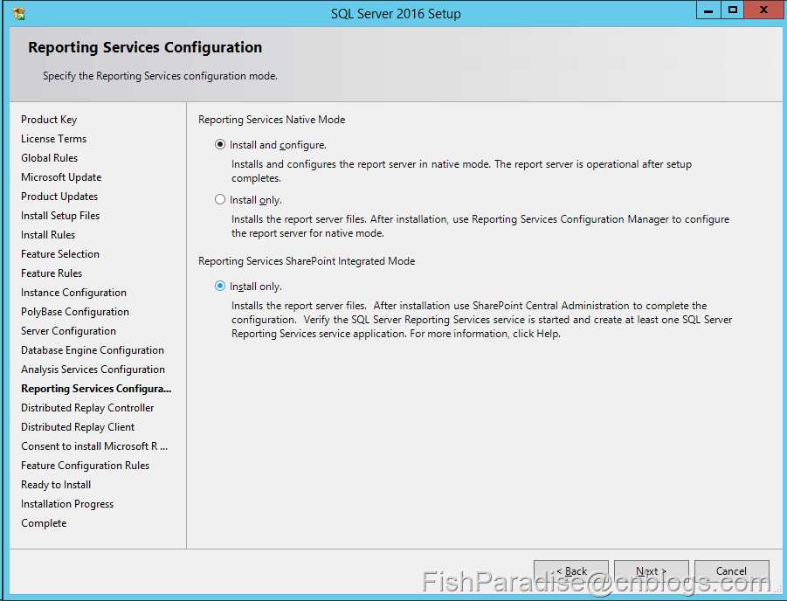This screenshot has height=601, width=787.
Task: Select the Feature Rules step
Action: tap(52, 273)
